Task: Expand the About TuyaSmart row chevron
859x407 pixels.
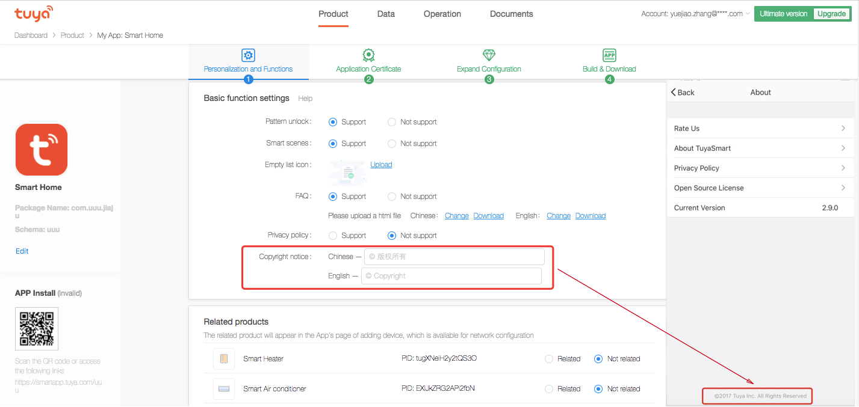Action: pyautogui.click(x=843, y=148)
